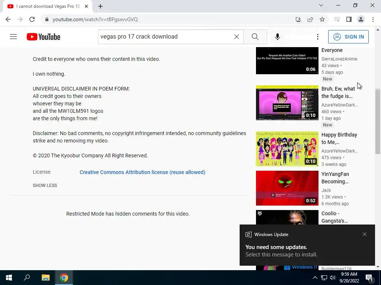This screenshot has height=285, width=381.
Task: Reload the page
Action: [32, 19]
